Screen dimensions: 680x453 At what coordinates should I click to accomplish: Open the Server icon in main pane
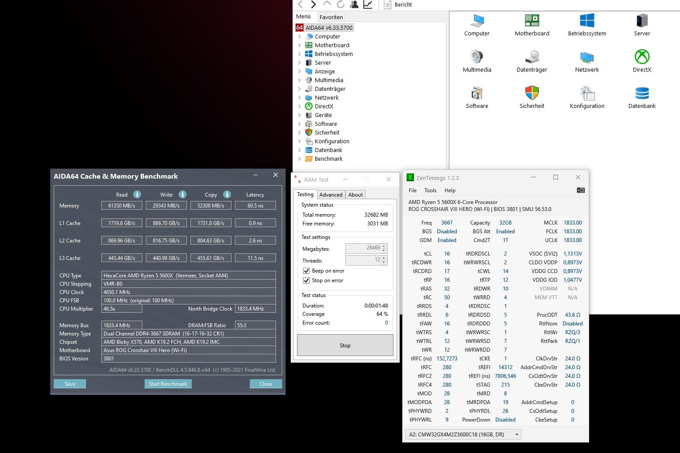(642, 21)
